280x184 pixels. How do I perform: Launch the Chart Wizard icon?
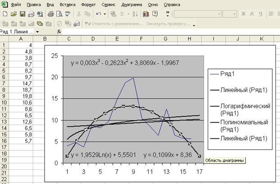[146, 14]
